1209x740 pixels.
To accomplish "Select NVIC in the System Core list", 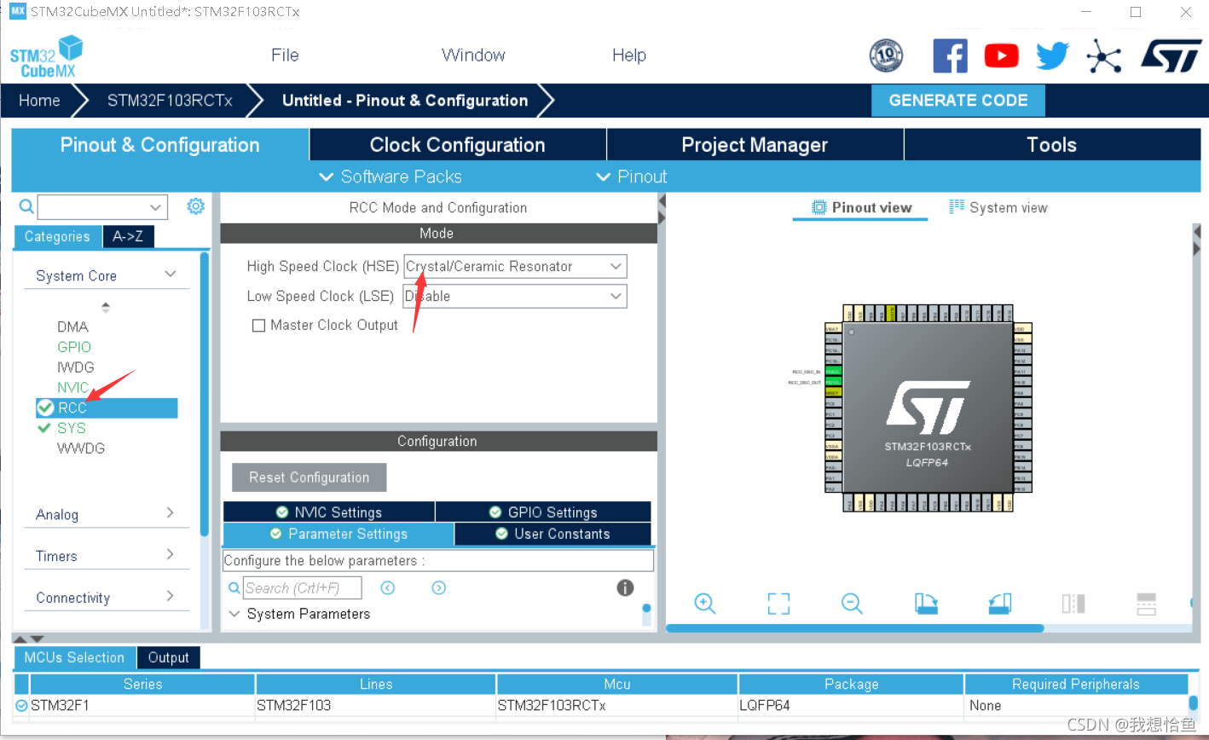I will [x=73, y=387].
